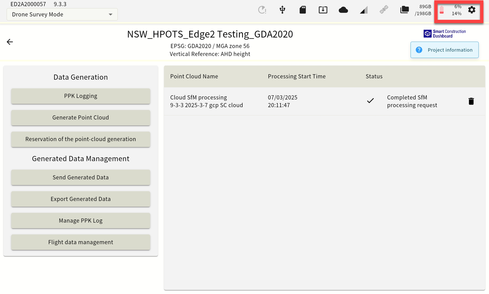Click Send Generated Data

point(80,177)
